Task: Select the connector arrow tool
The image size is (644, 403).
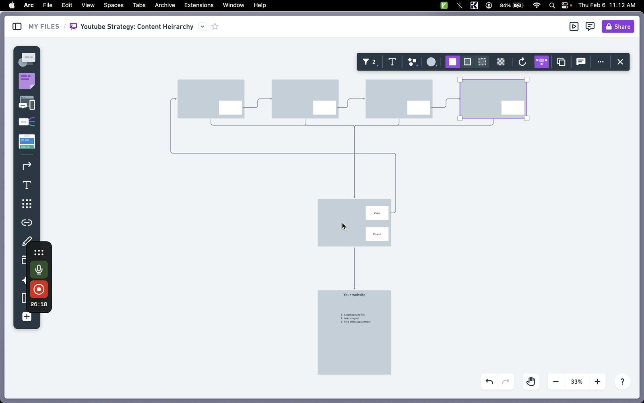Action: pos(27,166)
